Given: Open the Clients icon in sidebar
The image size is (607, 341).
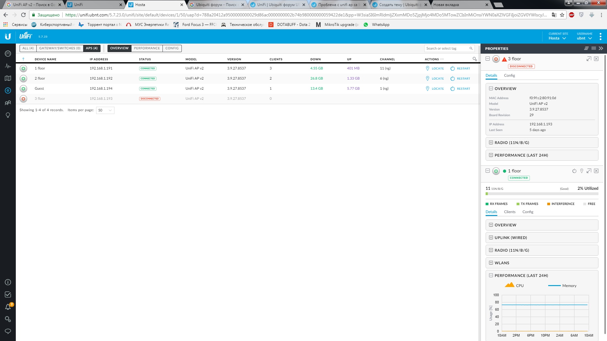Looking at the screenshot, I should click(8, 103).
